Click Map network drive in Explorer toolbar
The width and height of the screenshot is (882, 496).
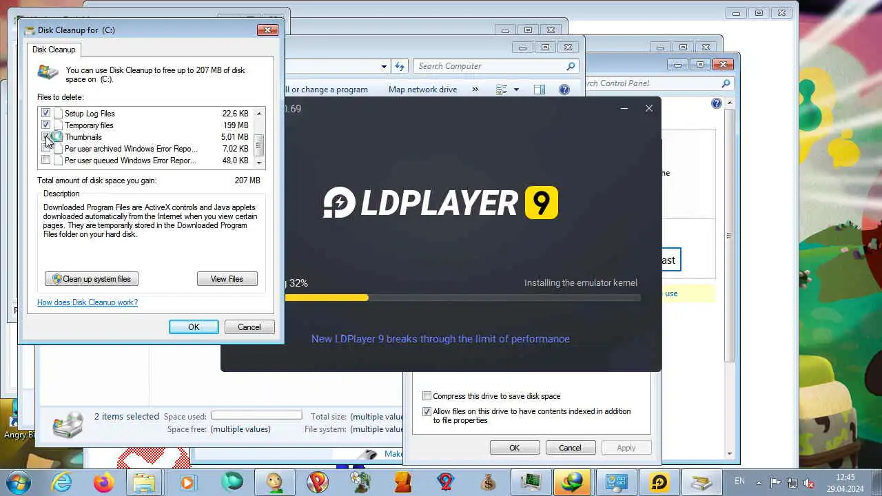coord(422,90)
